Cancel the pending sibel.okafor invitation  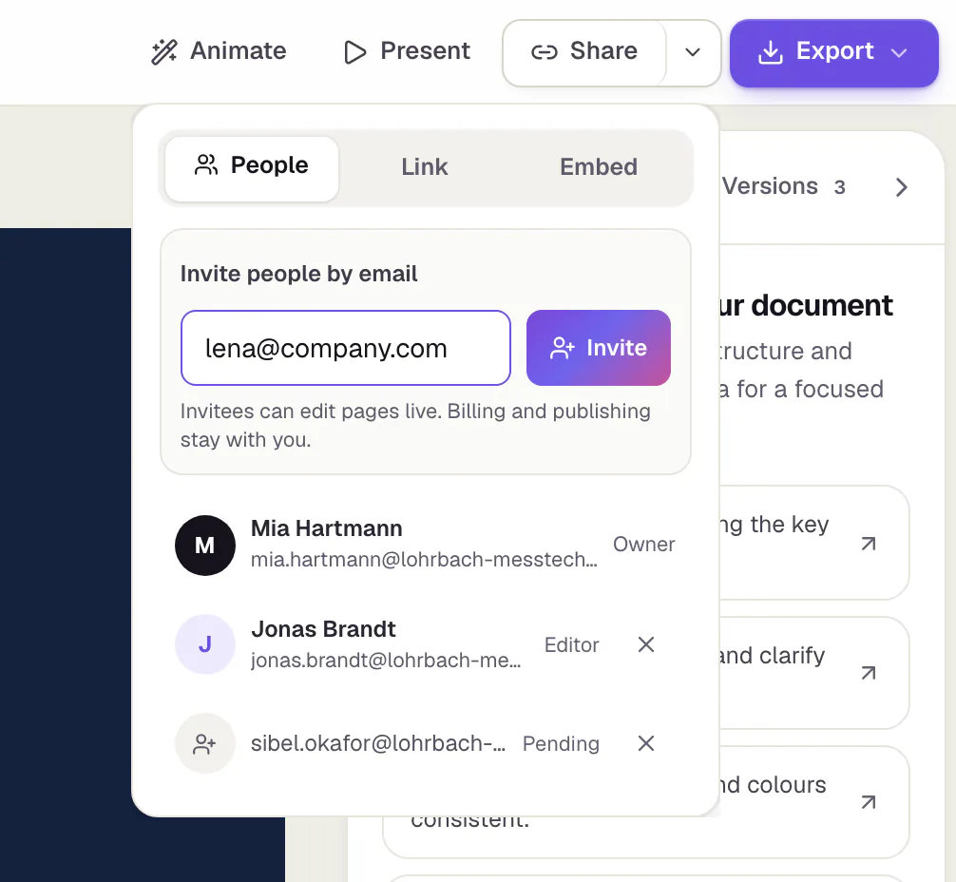click(x=645, y=743)
